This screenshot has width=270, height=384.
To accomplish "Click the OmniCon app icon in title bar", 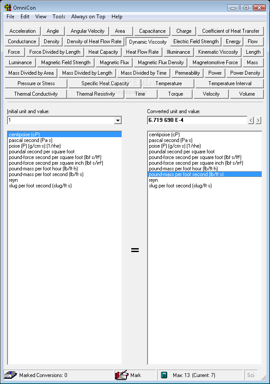I will pos(8,7).
